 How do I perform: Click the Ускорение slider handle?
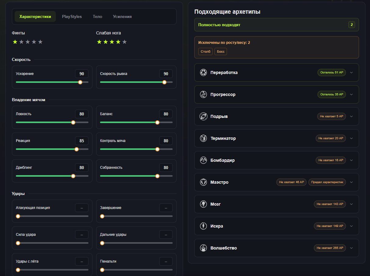(80, 82)
